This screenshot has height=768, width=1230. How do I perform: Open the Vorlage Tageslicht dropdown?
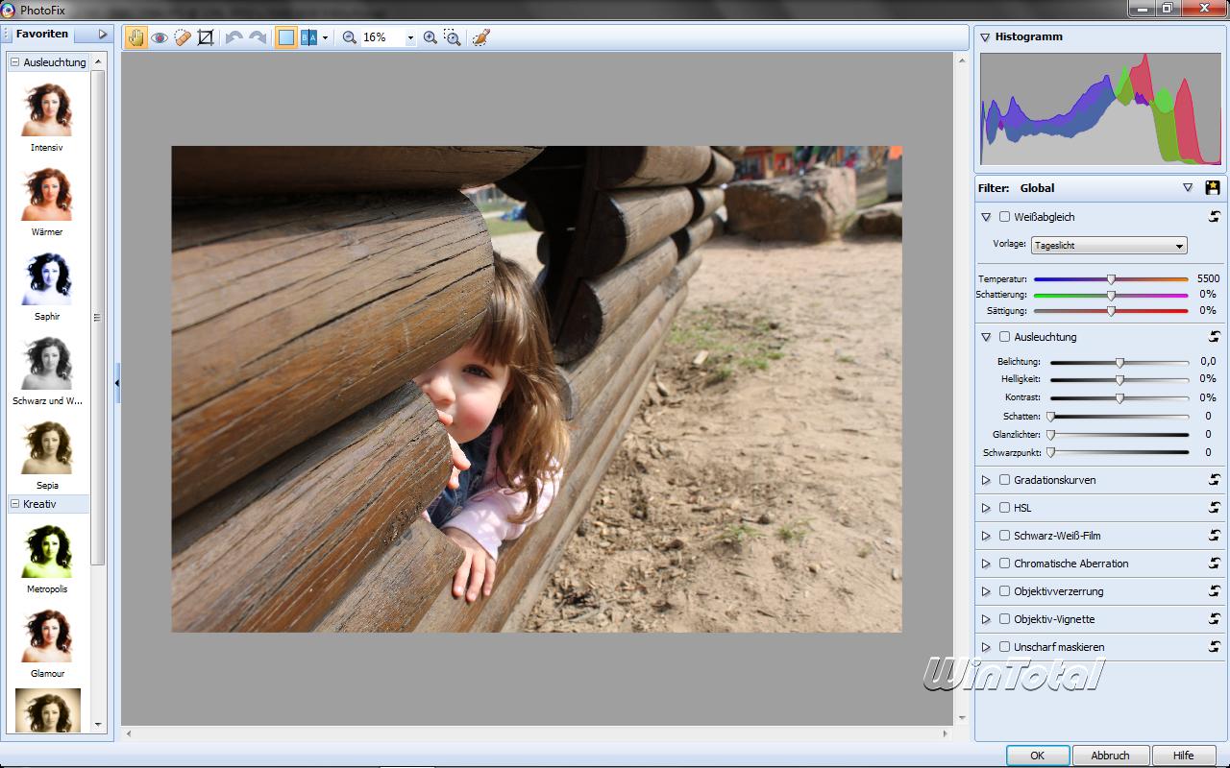(x=1109, y=246)
